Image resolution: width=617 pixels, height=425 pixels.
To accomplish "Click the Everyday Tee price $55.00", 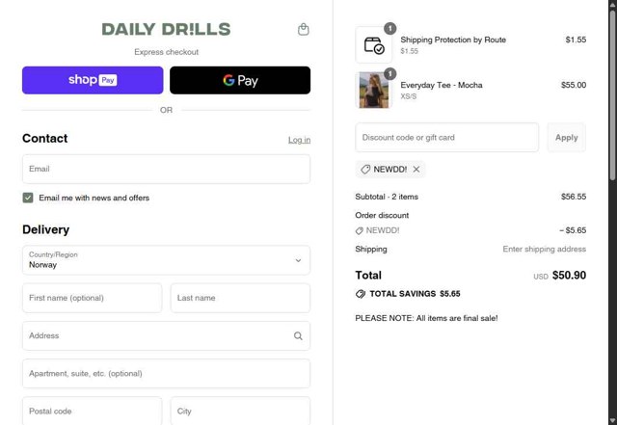I will [x=574, y=85].
